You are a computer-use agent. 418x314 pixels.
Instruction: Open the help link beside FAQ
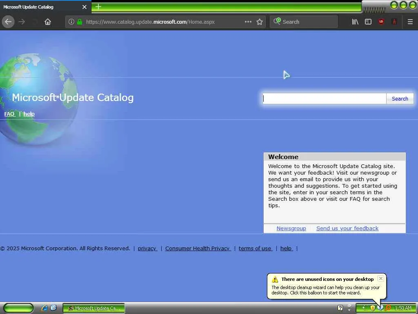pyautogui.click(x=29, y=114)
